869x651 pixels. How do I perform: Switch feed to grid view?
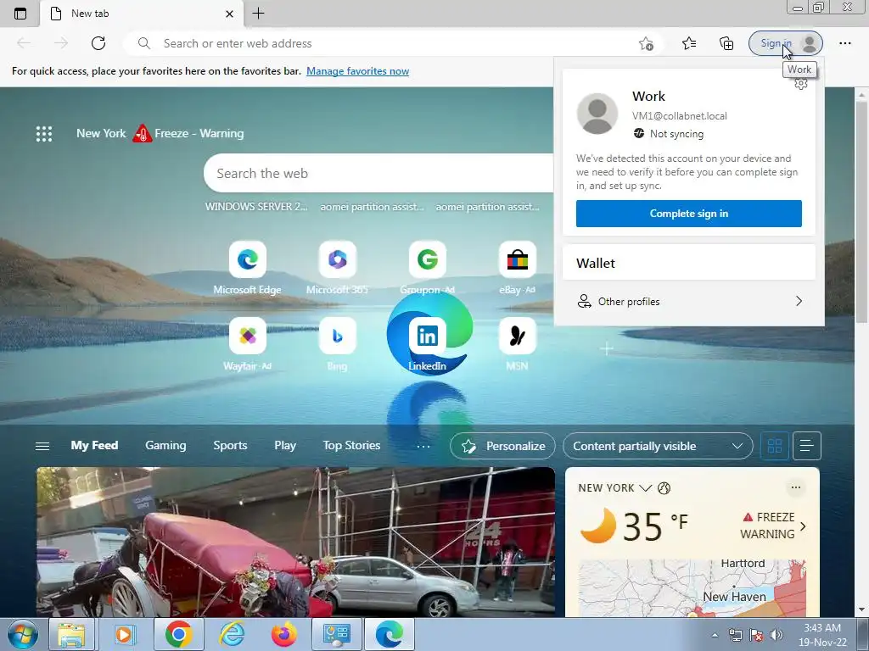(775, 446)
